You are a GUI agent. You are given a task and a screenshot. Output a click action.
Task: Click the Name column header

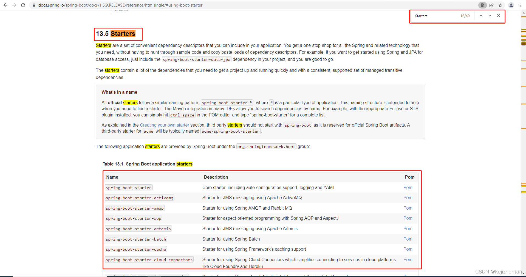(x=112, y=177)
